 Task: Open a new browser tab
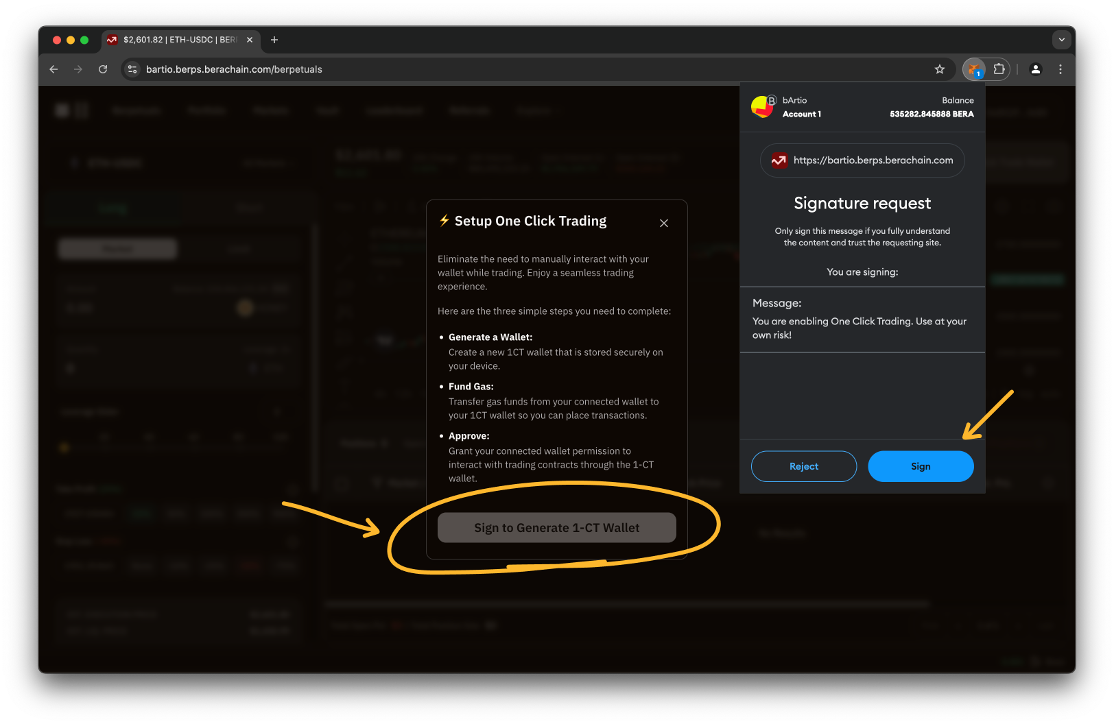point(274,40)
